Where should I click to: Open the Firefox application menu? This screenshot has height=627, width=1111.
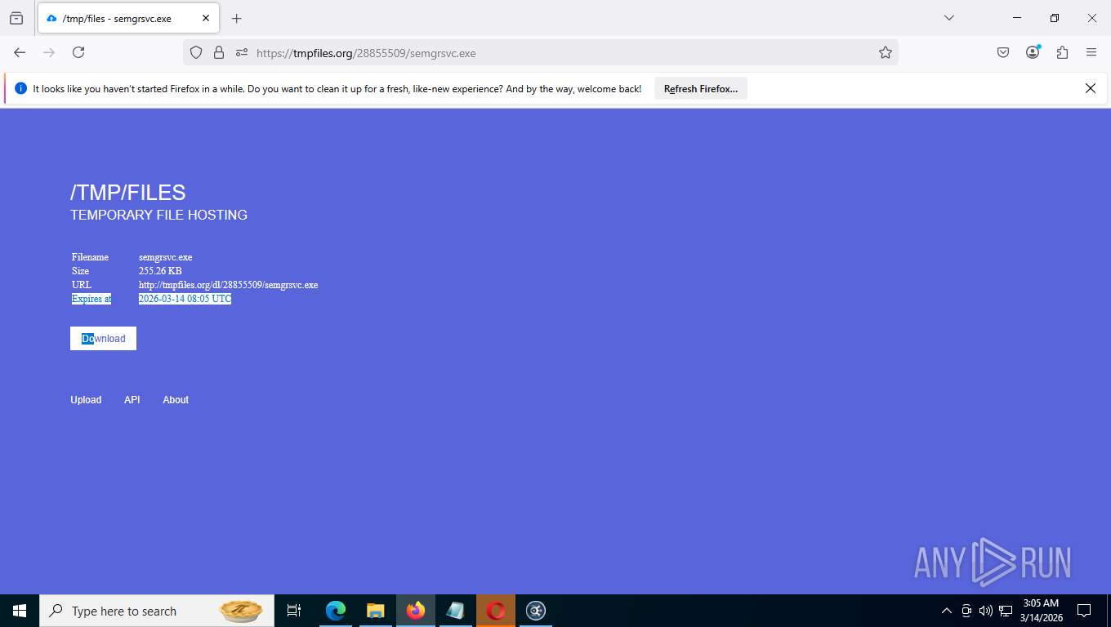(1091, 52)
